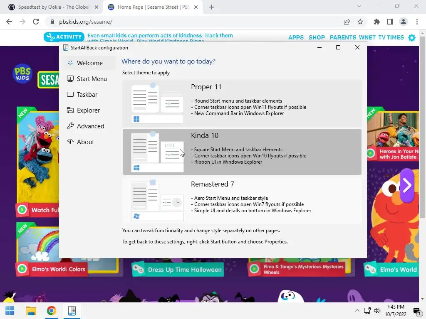426x319 pixels.
Task: Advance carousel with purple right arrow
Action: 407,186
